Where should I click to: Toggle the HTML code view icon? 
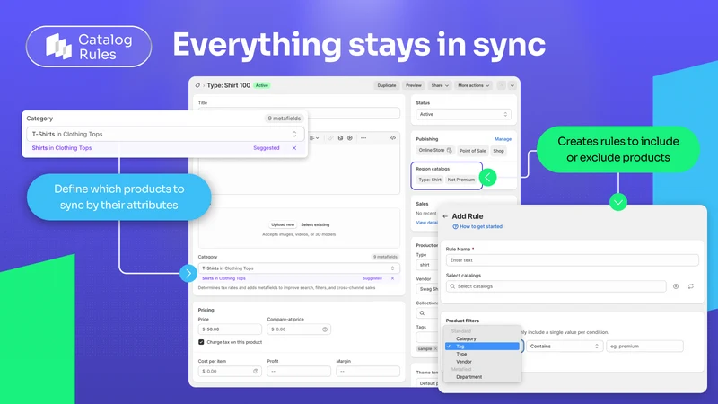[393, 138]
